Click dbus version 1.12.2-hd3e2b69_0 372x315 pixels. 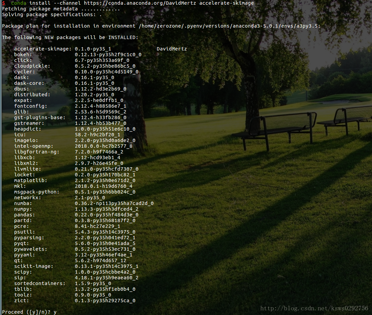tap(101, 89)
